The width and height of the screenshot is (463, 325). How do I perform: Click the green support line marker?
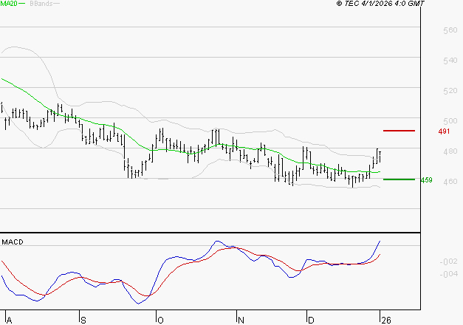[399, 179]
